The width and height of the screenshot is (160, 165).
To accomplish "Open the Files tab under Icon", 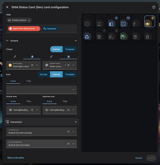I will [x=29, y=81].
